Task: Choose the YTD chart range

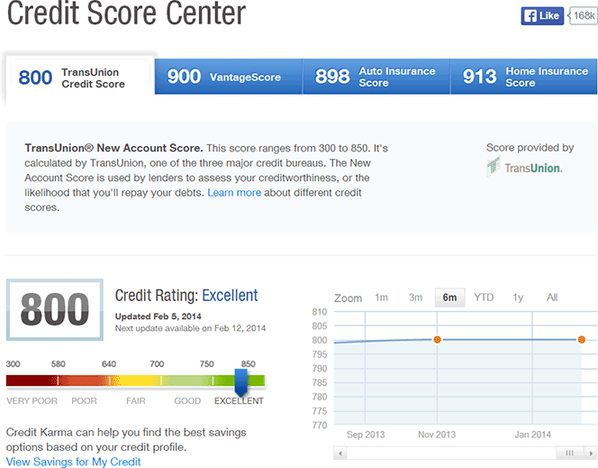Action: coord(484,298)
